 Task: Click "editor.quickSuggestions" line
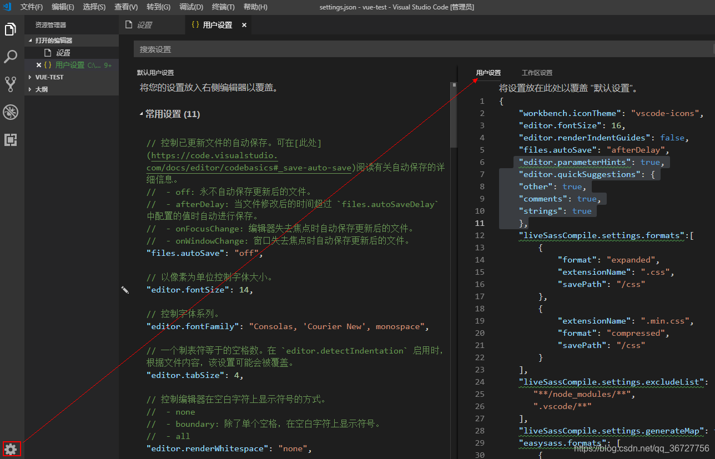pyautogui.click(x=587, y=174)
